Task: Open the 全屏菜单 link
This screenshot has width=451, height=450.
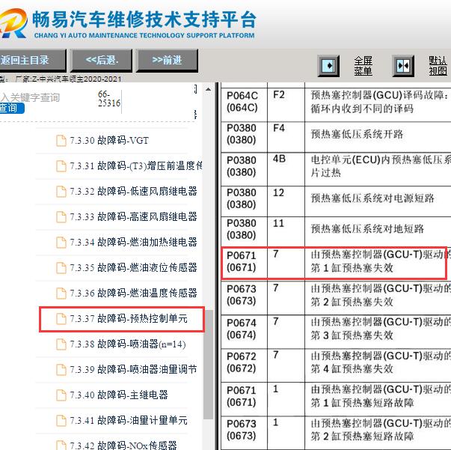Action: pyautogui.click(x=363, y=66)
